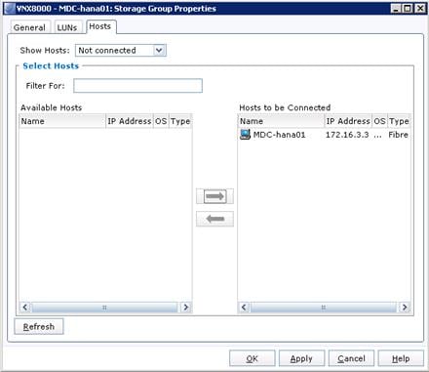The image size is (429, 372).
Task: Open the LUNs tab
Action: pos(67,27)
